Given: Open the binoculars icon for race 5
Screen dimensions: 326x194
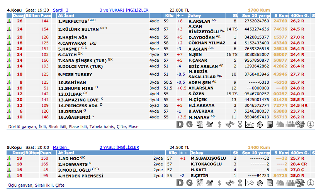Looking at the screenshot, I should tap(230, 183).
